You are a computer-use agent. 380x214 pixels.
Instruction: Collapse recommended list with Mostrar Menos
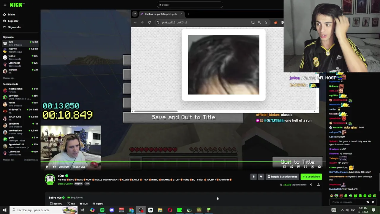click(x=31, y=160)
